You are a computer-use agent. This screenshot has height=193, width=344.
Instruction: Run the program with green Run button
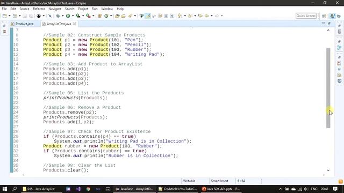tap(68, 16)
